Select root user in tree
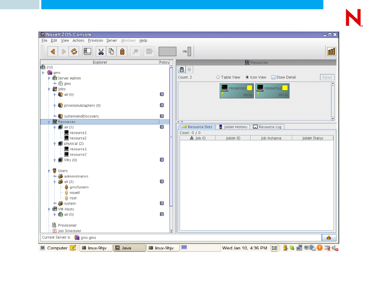This screenshot has height=283, width=377. point(73,198)
